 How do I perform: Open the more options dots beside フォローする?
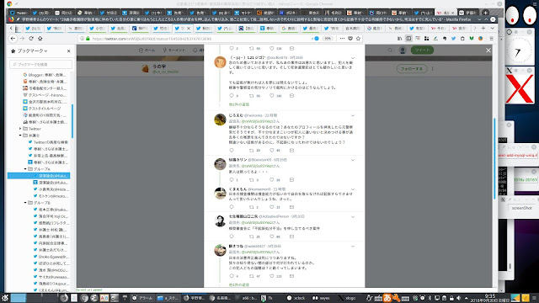[432, 69]
